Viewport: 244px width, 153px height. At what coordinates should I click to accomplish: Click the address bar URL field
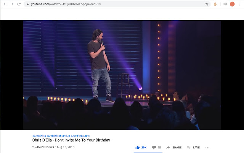coord(114,4)
